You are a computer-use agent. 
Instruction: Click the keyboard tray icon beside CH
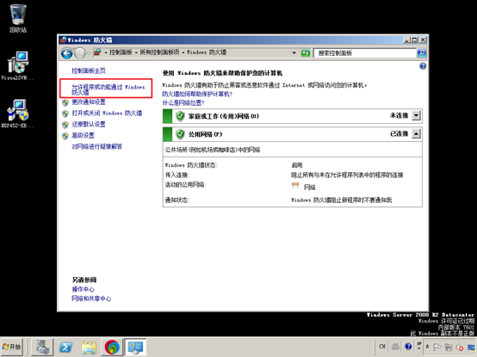[x=395, y=347]
